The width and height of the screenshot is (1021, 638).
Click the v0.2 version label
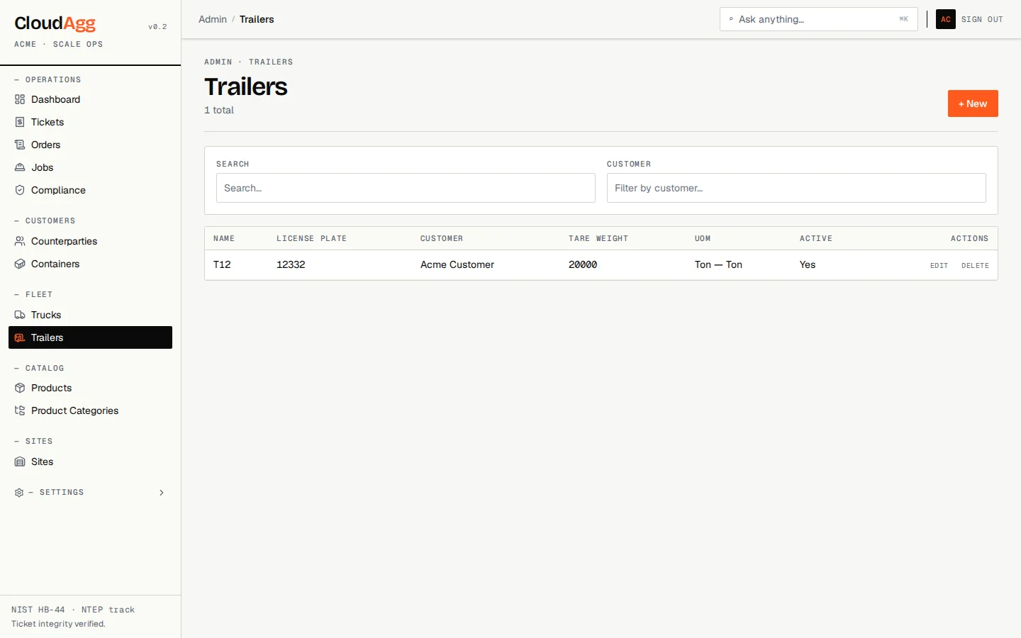157,27
